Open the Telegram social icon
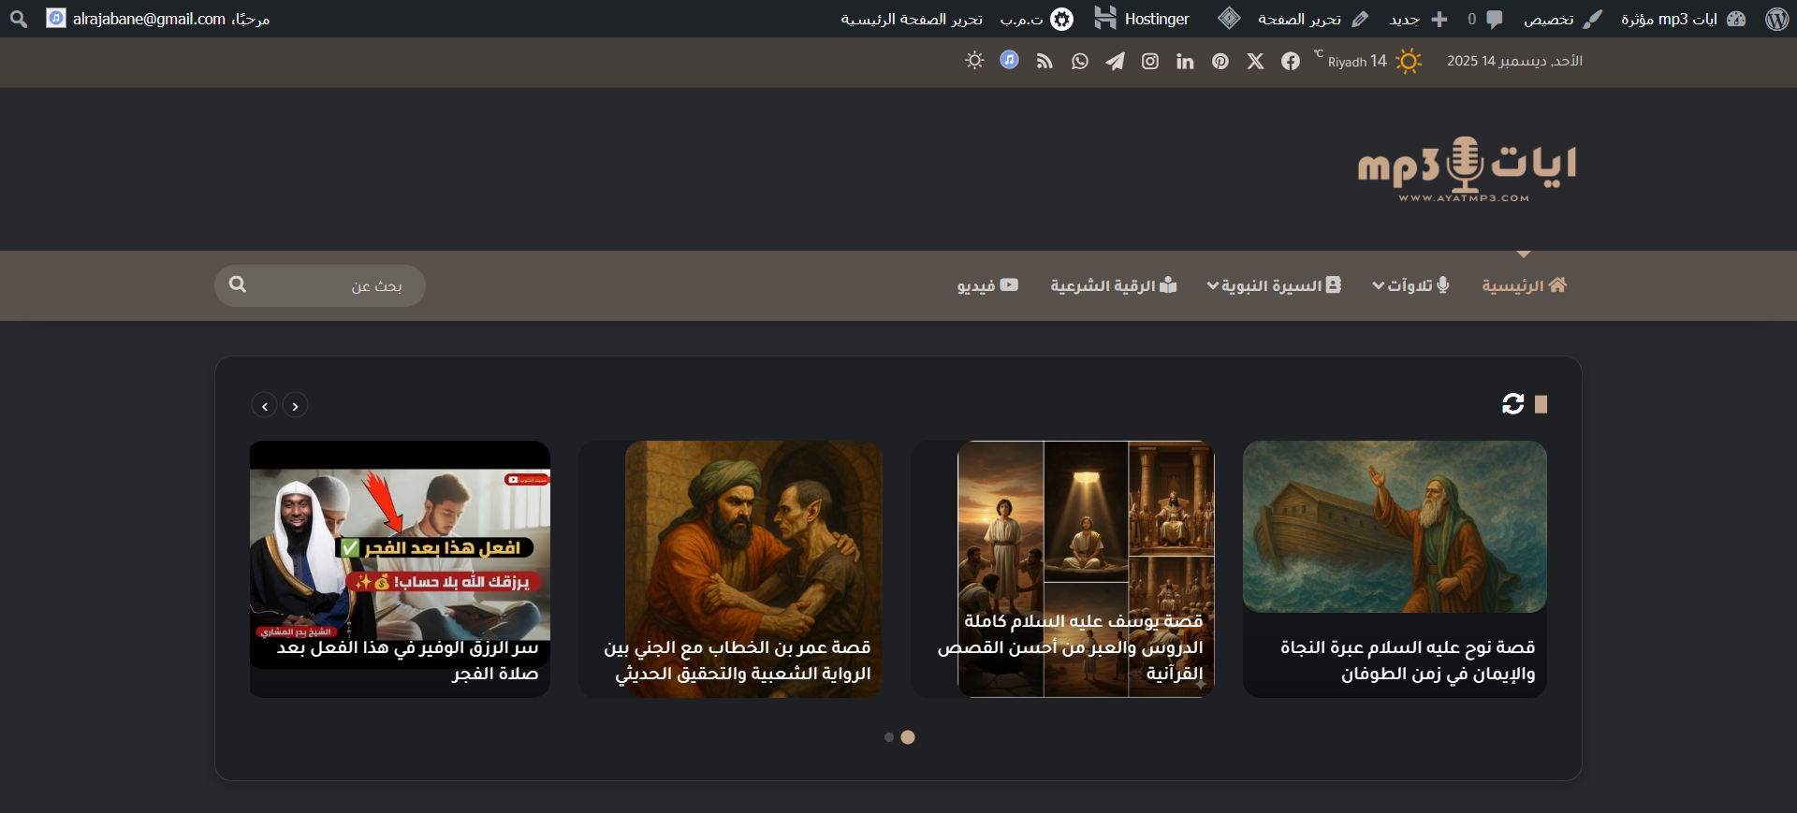 pos(1115,61)
